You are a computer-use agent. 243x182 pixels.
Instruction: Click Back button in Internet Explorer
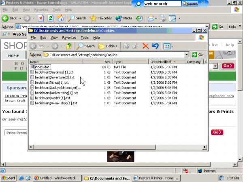(9, 18)
